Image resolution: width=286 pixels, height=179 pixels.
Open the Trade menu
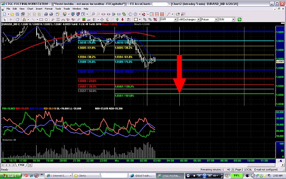point(66,9)
